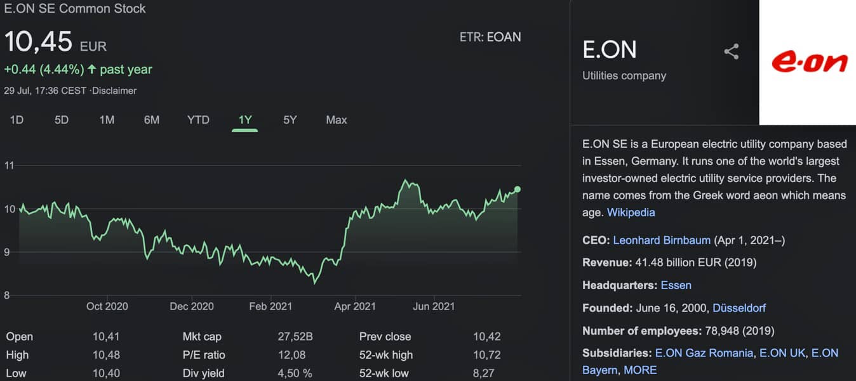Open the E.ON Bayern subsidiary link
856x381 pixels.
pyautogui.click(x=825, y=353)
